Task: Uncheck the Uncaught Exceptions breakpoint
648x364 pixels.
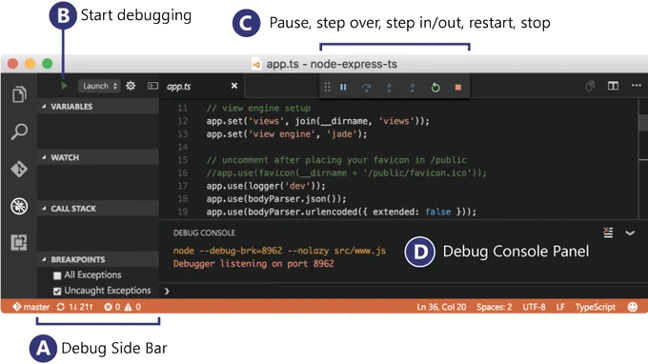Action: pyautogui.click(x=57, y=292)
